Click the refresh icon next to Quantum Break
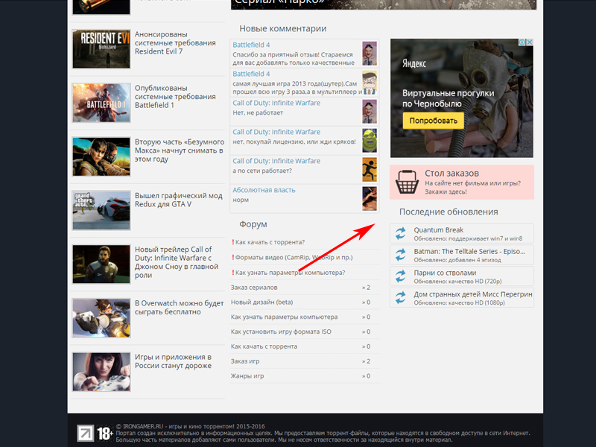Screen dimensions: 596x447 (400, 233)
